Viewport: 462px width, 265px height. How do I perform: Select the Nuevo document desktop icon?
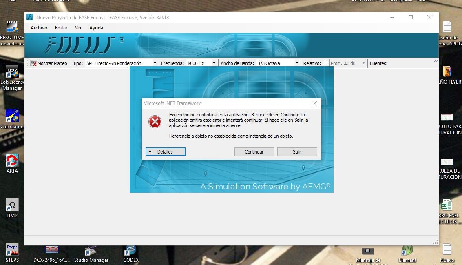pos(447,254)
